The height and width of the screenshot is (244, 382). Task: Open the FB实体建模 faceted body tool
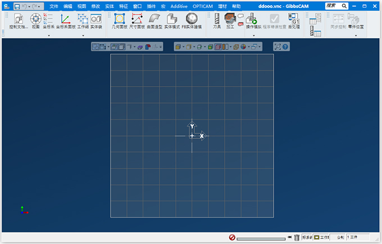[x=192, y=21]
